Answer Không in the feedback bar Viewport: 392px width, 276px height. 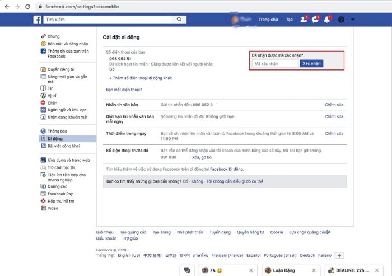[x=197, y=181]
